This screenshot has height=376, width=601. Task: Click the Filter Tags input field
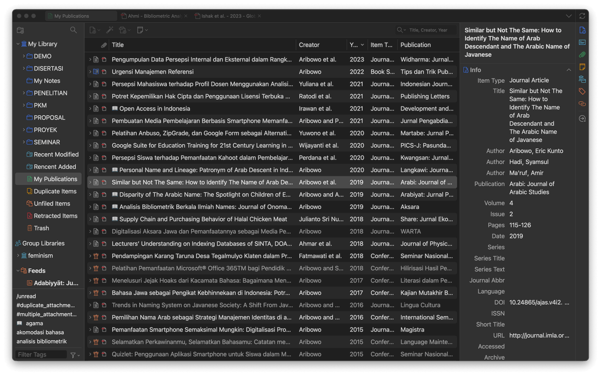click(x=41, y=355)
